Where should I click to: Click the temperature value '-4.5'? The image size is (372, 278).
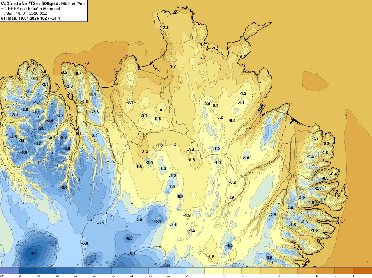pyautogui.click(x=14, y=137)
